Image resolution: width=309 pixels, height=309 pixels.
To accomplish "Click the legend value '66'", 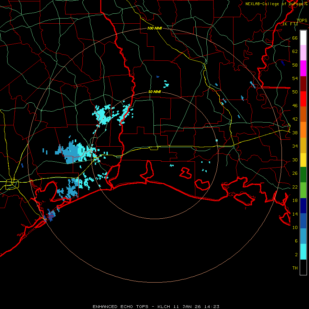I will 295,38.
